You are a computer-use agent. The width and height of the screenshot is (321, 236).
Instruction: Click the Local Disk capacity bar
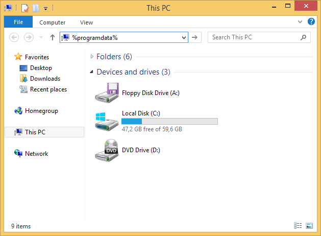coord(169,121)
